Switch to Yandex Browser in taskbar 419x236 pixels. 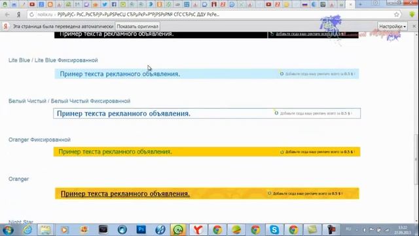click(x=198, y=230)
